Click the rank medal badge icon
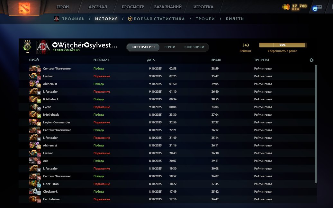 click(27, 47)
